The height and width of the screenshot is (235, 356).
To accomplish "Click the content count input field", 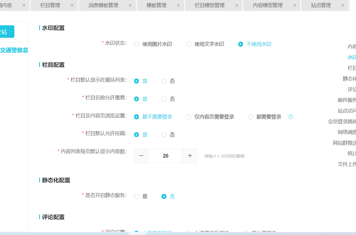I will (166, 156).
